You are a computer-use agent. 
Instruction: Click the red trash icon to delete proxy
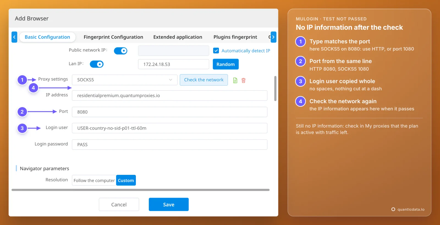(x=243, y=80)
